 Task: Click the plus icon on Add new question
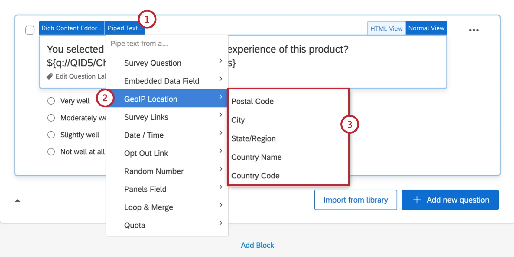tap(417, 200)
